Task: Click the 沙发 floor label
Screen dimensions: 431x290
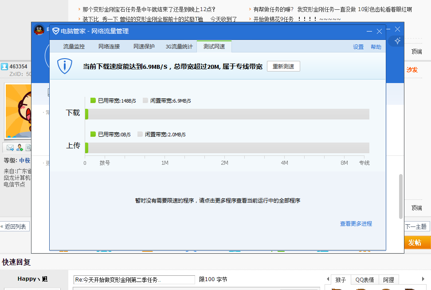Action: point(412,70)
